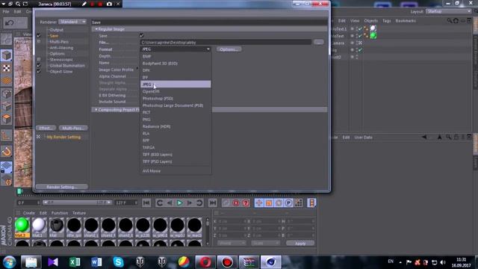This screenshot has width=478, height=269.
Task: Select the orange Workplane grid icon
Action: click(7, 81)
